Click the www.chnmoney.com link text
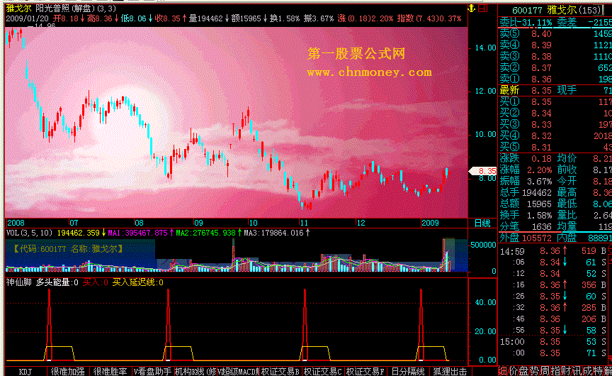612x376 pixels. (x=369, y=72)
